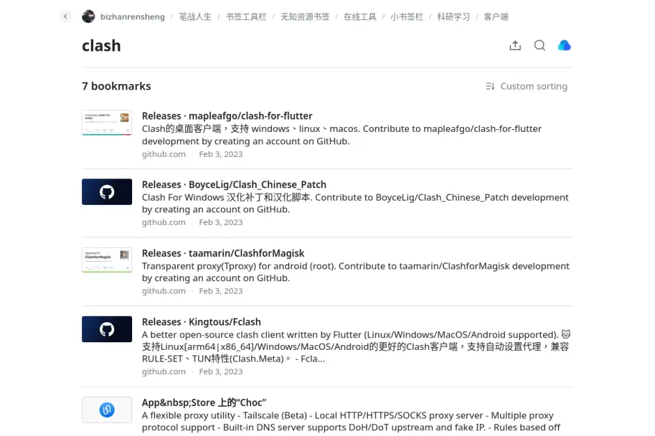Image resolution: width=655 pixels, height=436 pixels.
Task: Navigate to 无知资源书签 breadcrumb
Action: click(x=305, y=17)
